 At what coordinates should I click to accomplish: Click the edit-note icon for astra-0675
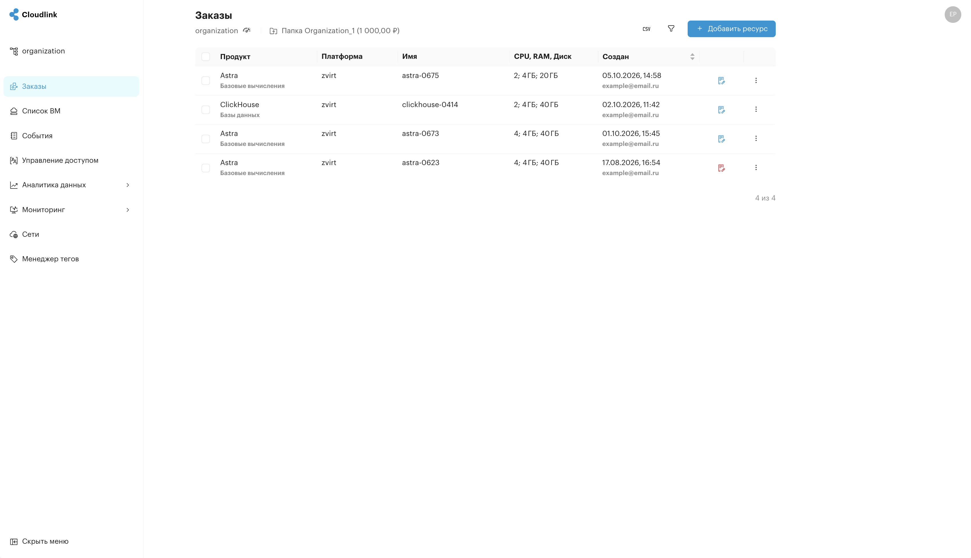tap(721, 81)
